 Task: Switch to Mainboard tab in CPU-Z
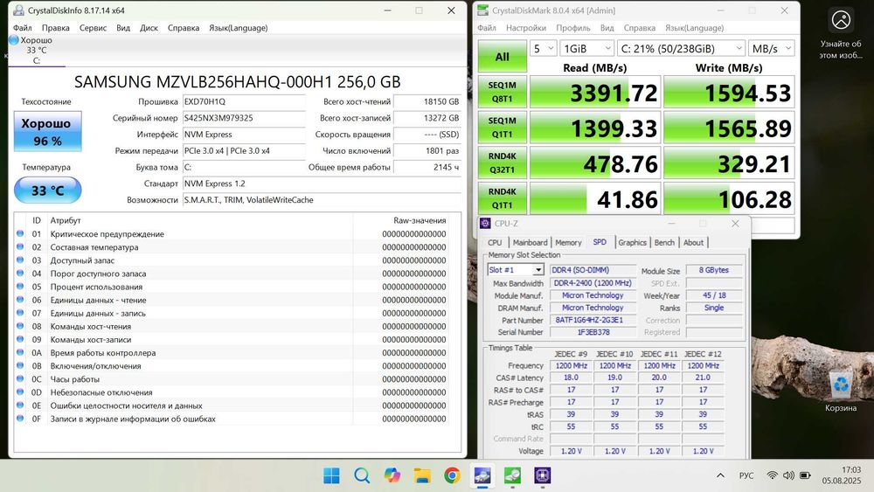531,242
